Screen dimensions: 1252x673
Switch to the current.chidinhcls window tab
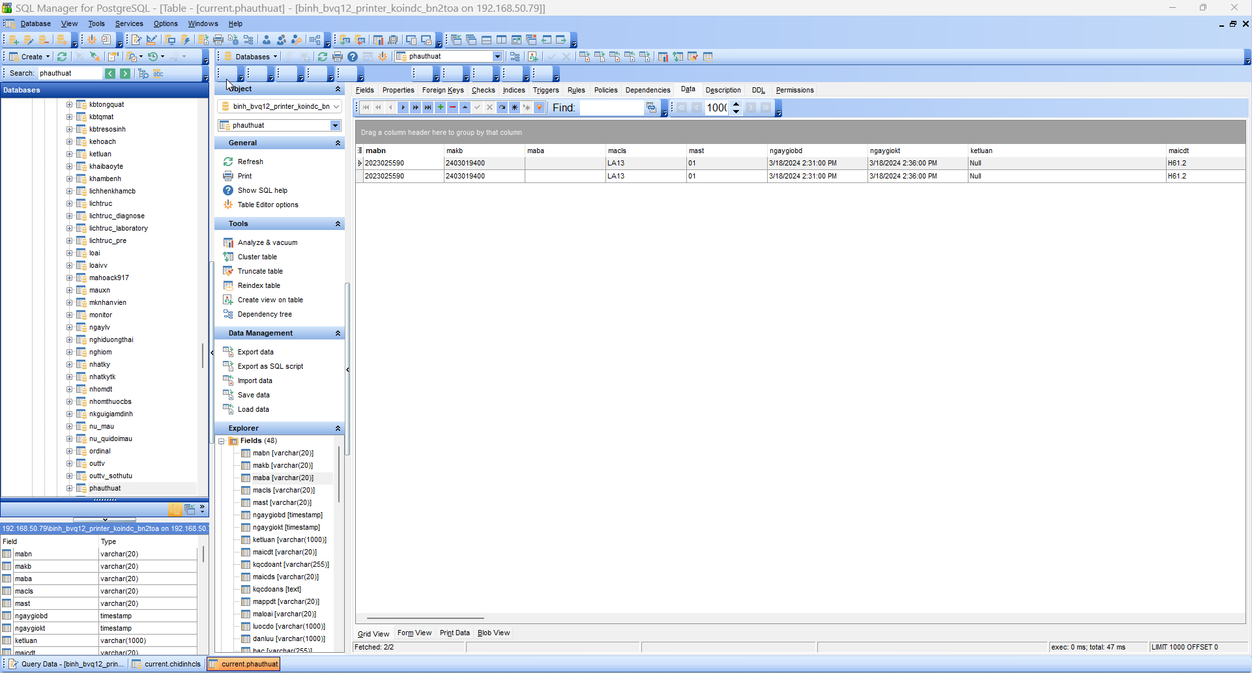click(167, 664)
